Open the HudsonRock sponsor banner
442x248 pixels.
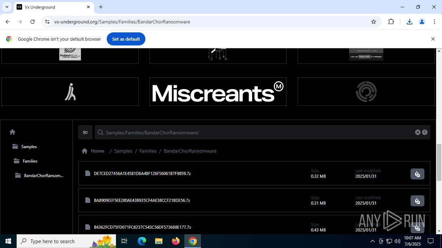point(70,56)
